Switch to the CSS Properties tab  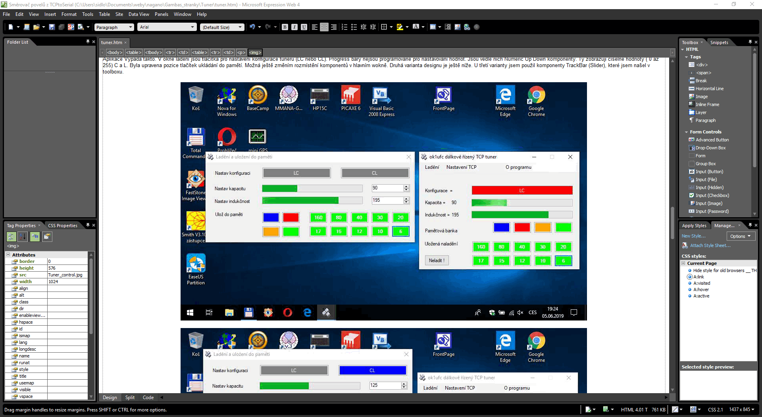click(x=62, y=226)
